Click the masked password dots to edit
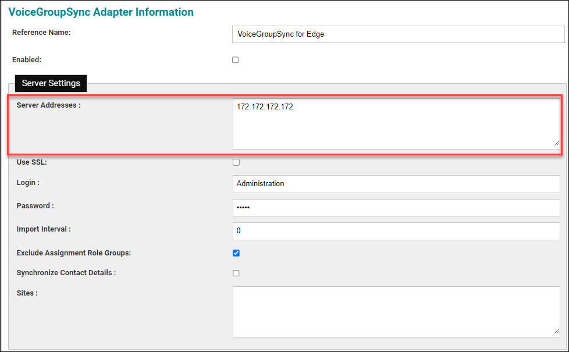Viewport: 569px width, 352px height. coord(244,208)
